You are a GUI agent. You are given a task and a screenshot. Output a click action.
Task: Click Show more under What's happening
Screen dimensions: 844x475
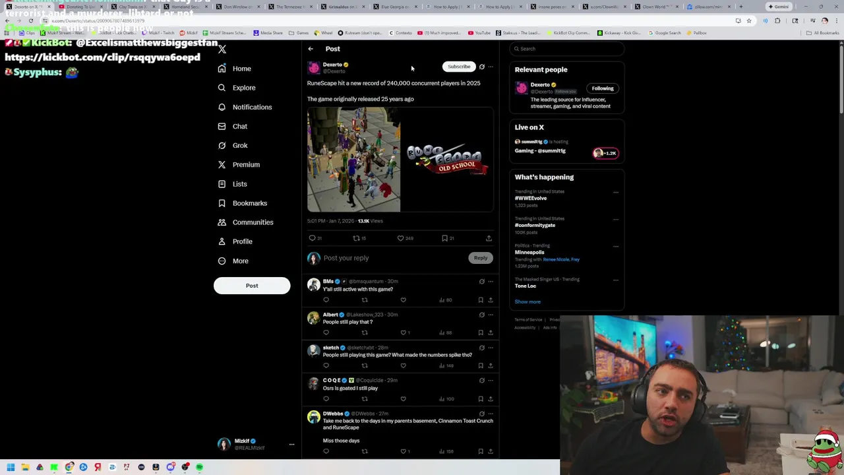coord(527,301)
